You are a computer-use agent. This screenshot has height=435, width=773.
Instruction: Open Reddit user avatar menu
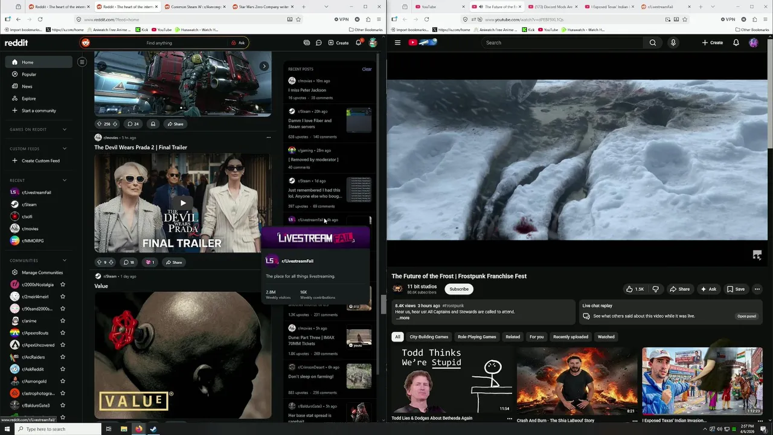click(x=373, y=43)
